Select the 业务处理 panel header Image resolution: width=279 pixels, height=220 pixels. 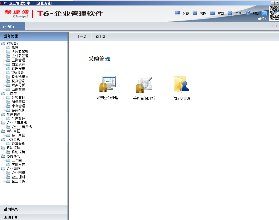pyautogui.click(x=34, y=36)
